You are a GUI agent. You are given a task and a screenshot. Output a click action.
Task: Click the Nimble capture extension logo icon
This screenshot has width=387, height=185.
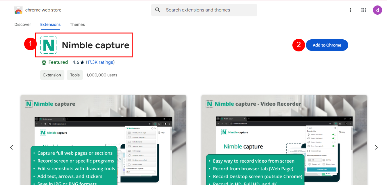coord(49,45)
